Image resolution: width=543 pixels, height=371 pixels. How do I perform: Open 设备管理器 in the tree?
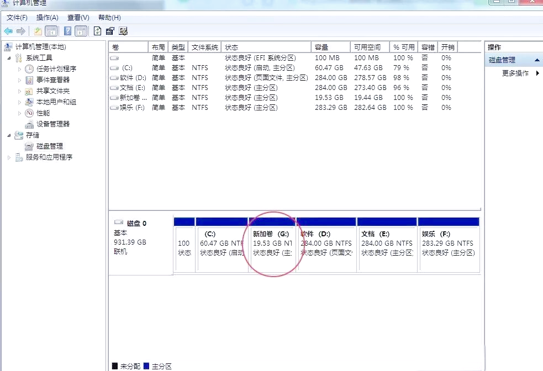(53, 124)
